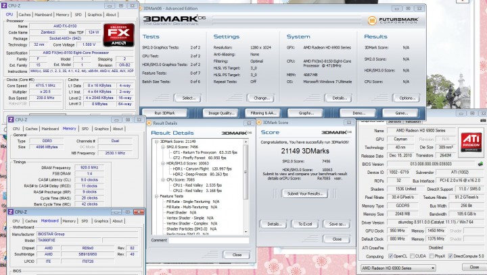The width and height of the screenshot is (487, 275).
Task: Click the Comment input field in Result Details
Action: pos(209,240)
